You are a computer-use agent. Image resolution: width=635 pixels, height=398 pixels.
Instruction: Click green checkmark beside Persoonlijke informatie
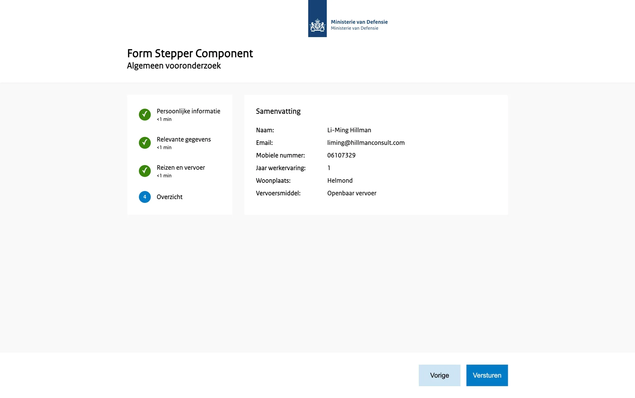tap(145, 115)
